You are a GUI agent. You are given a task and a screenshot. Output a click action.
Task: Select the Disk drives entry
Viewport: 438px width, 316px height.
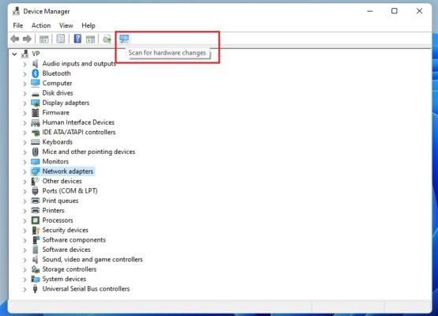(x=58, y=93)
